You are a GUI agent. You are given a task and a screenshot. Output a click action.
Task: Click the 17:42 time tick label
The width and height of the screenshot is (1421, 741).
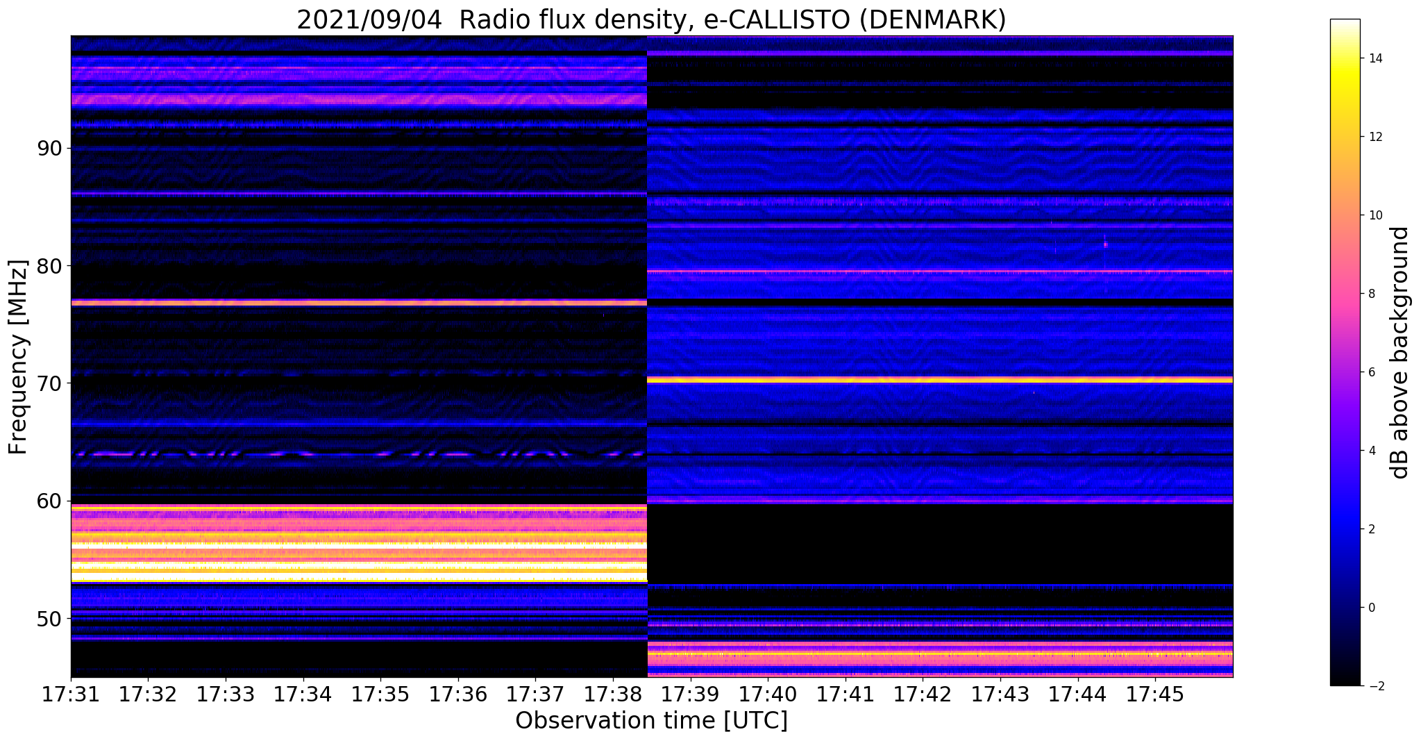click(x=923, y=694)
